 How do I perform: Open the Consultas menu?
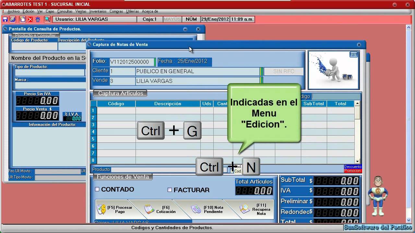(65, 11)
